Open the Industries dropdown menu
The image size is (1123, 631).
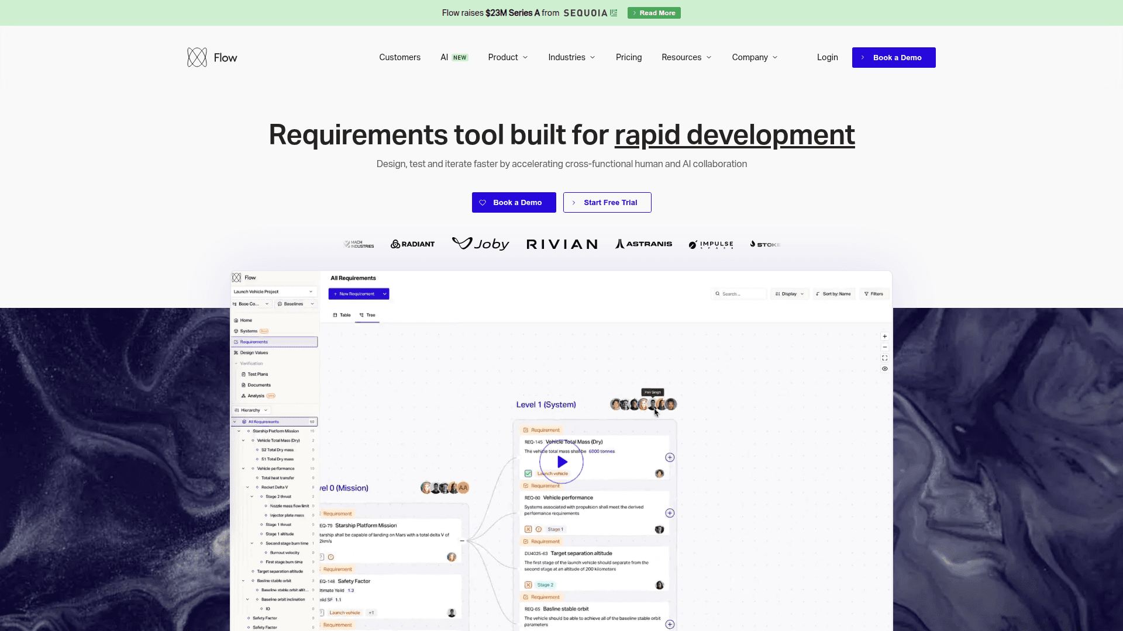571,57
